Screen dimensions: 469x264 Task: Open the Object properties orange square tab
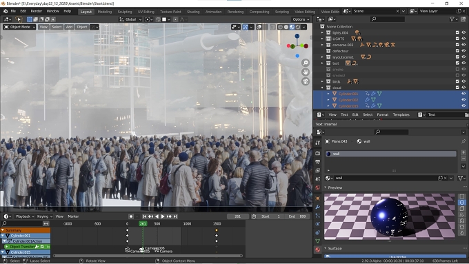tap(318, 199)
